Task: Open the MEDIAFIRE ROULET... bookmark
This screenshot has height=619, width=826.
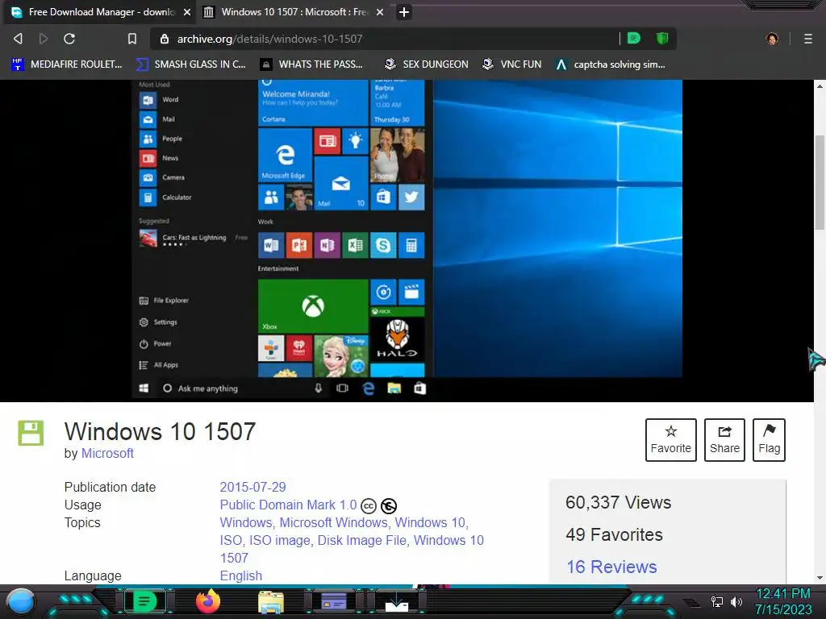Action: 66,64
